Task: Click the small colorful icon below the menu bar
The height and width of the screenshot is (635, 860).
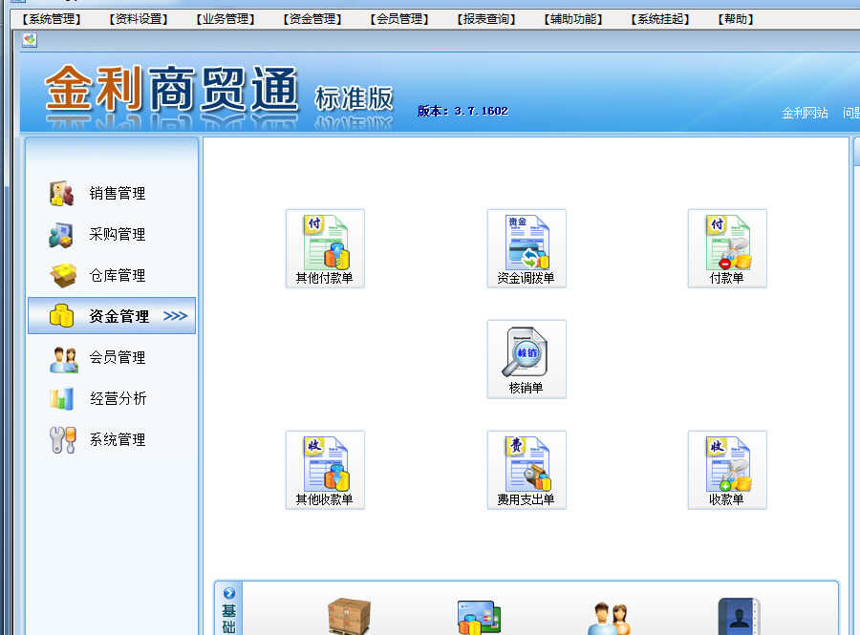Action: point(30,40)
